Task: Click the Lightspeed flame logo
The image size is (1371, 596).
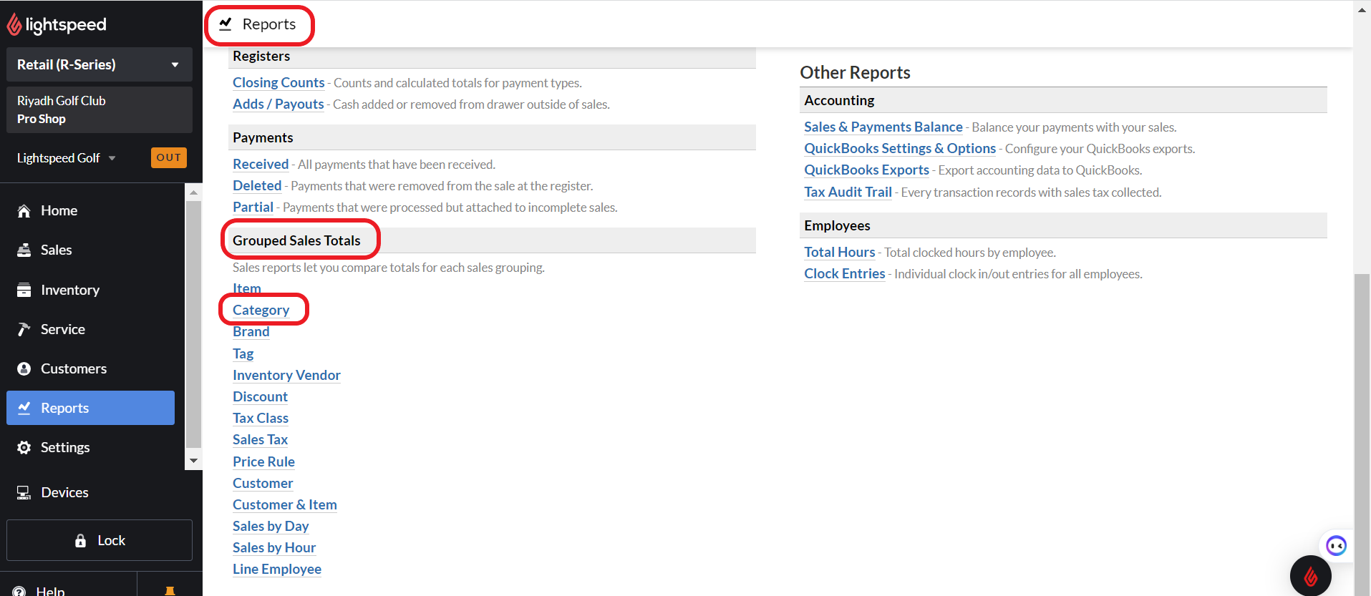Action: 14,24
